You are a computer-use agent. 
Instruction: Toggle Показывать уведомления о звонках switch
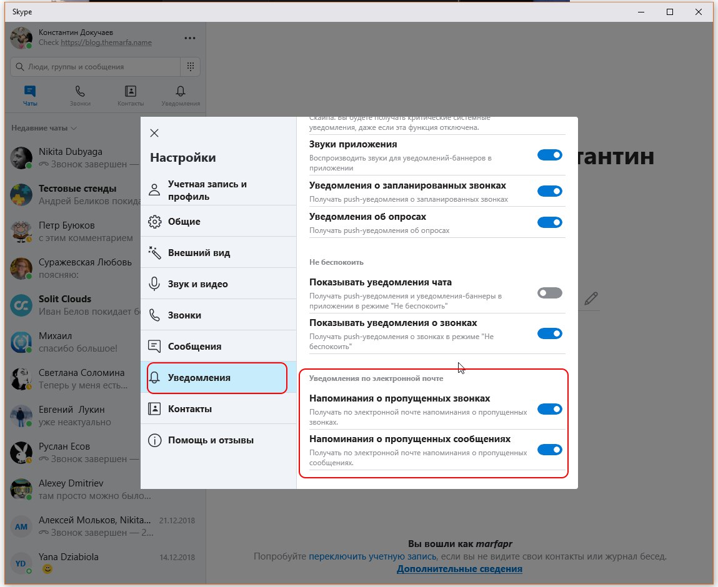(x=549, y=333)
